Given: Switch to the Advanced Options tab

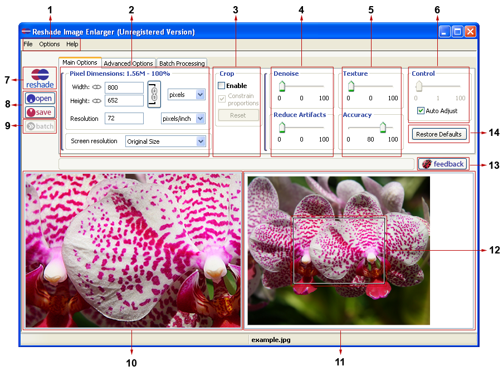Looking at the screenshot, I should (x=128, y=64).
